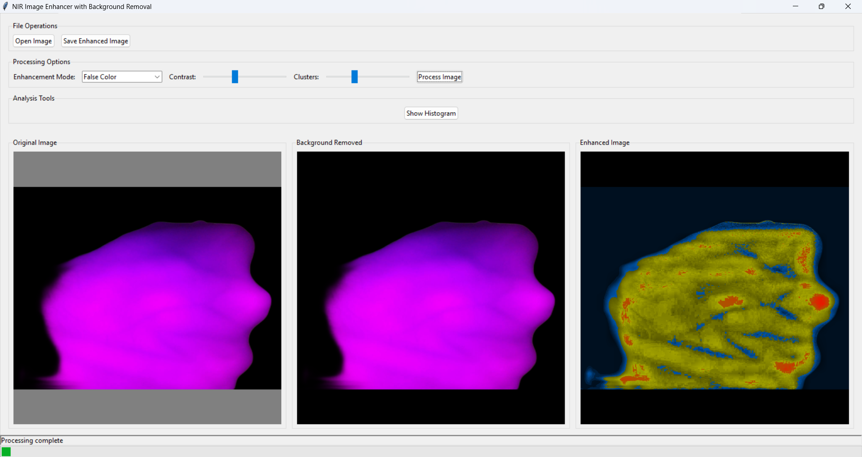The height and width of the screenshot is (457, 862).
Task: Click the 'Enhancement Mode:' label
Action: [44, 77]
